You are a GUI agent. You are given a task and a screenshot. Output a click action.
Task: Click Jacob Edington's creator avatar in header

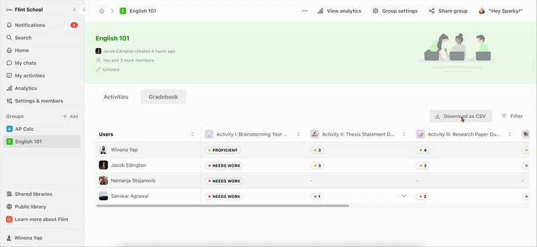98,52
